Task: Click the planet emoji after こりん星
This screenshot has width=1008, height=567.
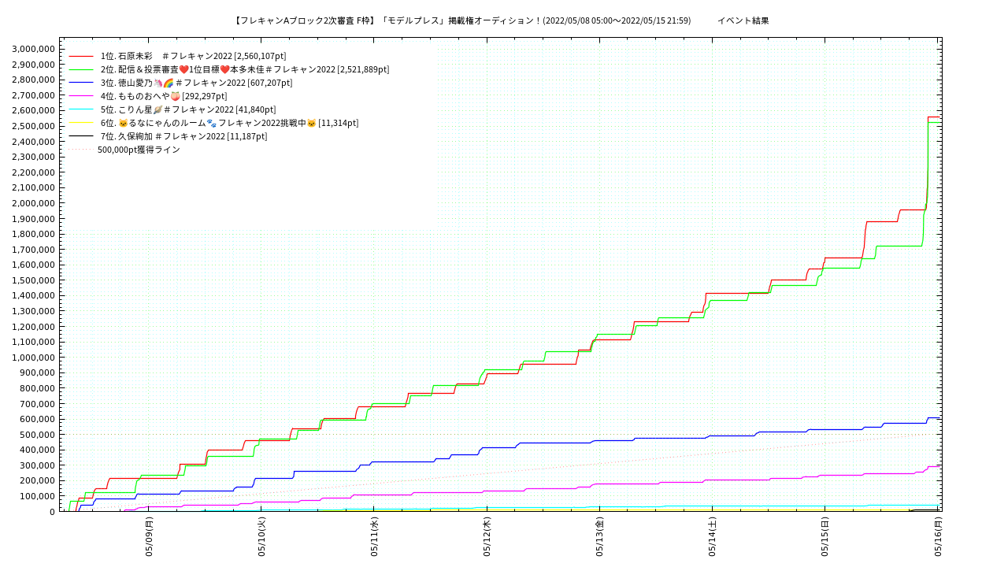Action: (157, 109)
